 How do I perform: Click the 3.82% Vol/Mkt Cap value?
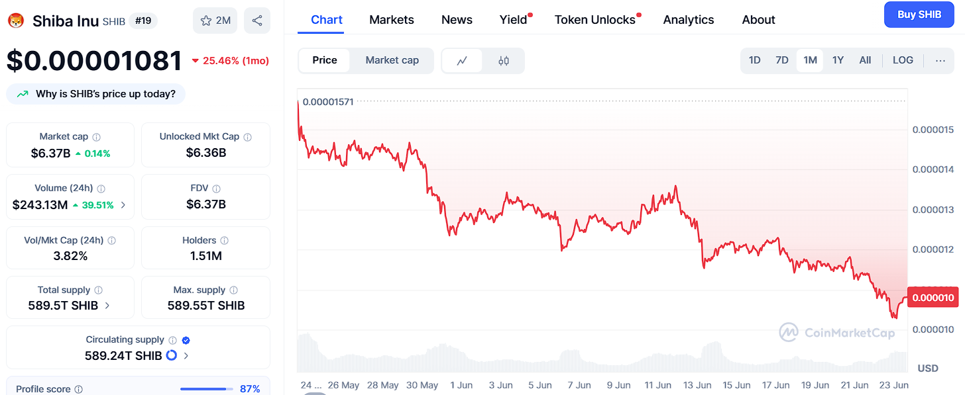coord(70,255)
